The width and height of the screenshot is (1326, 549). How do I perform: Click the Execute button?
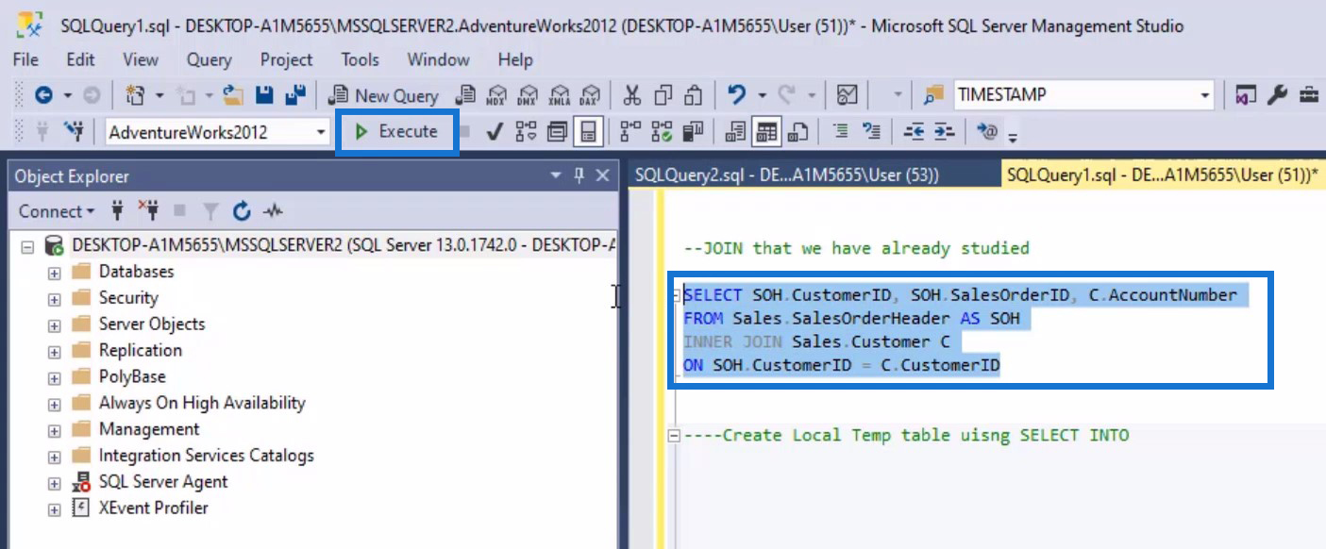pyautogui.click(x=396, y=131)
